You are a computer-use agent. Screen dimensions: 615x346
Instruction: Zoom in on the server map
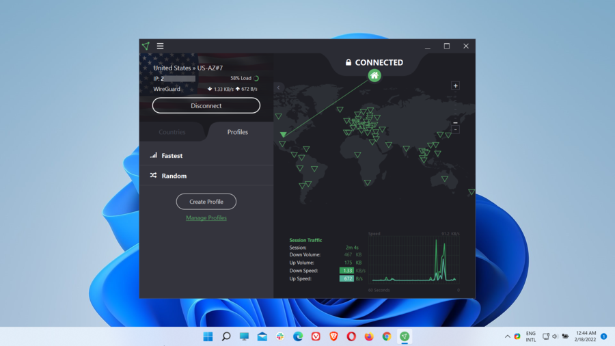(x=456, y=85)
